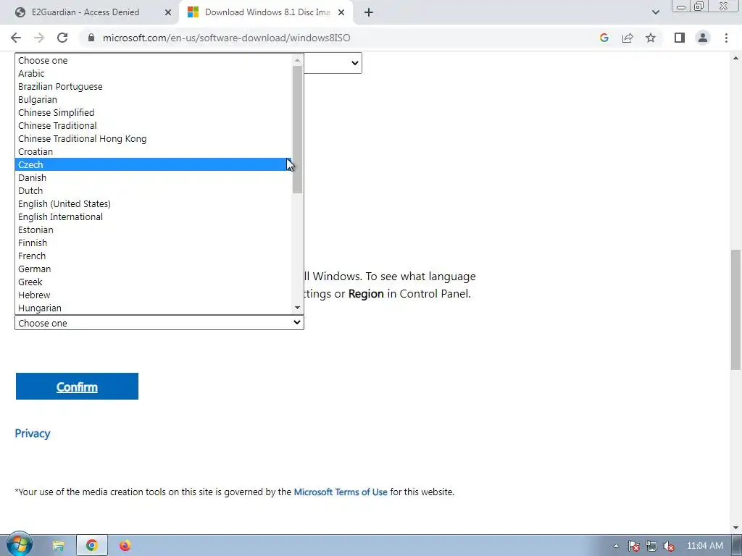Open the tab search dropdown arrow

[x=655, y=12]
